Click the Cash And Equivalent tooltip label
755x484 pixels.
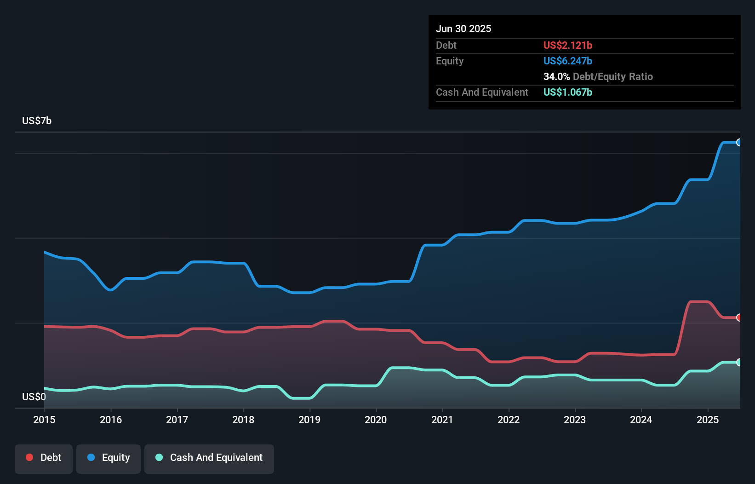482,92
